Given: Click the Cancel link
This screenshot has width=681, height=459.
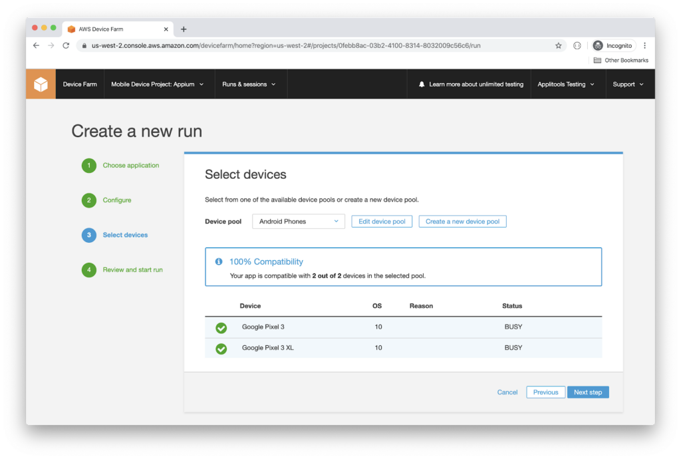Looking at the screenshot, I should click(x=507, y=392).
